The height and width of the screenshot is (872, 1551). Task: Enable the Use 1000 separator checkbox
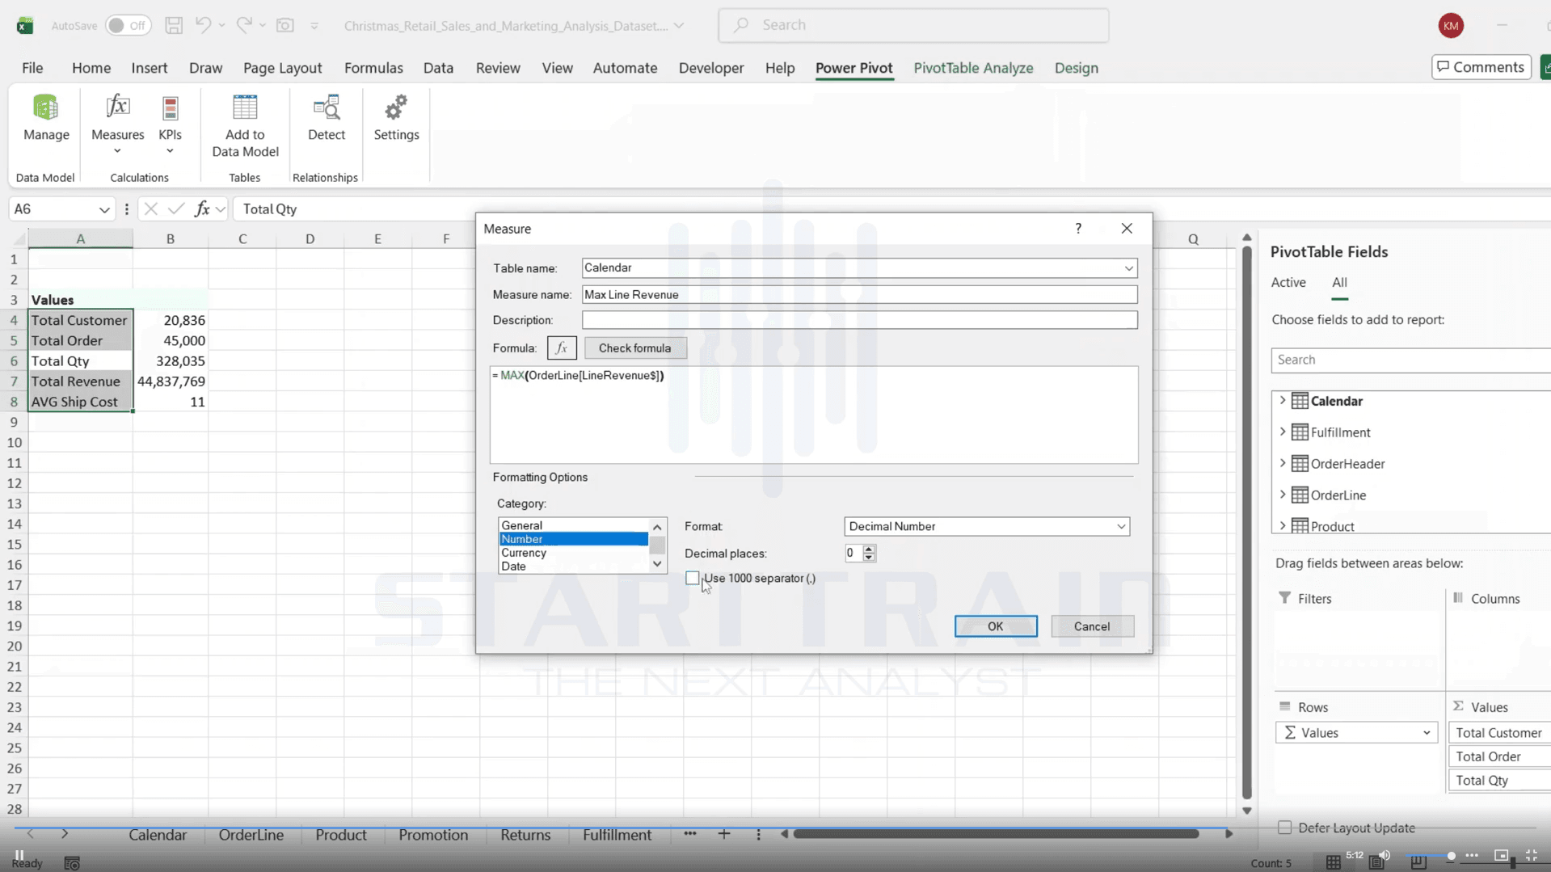(x=692, y=578)
